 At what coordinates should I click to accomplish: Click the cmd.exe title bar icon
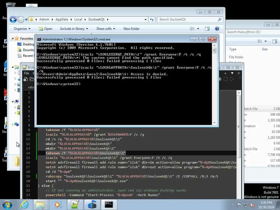tap(39, 39)
